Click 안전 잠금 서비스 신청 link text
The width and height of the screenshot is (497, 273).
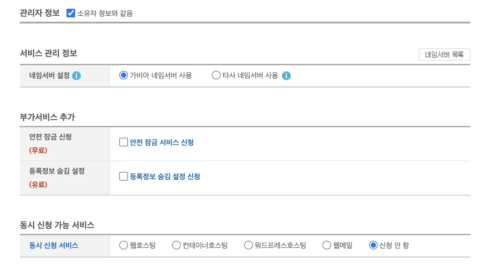click(162, 142)
